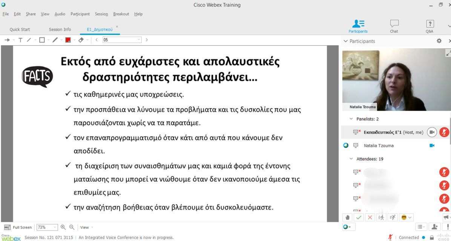Viewport: 451px width, 241px height.
Task: Open the Q&A panel
Action: coord(430,26)
